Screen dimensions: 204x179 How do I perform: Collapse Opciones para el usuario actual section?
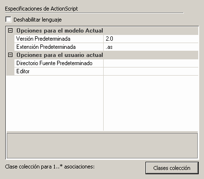(x=10, y=55)
